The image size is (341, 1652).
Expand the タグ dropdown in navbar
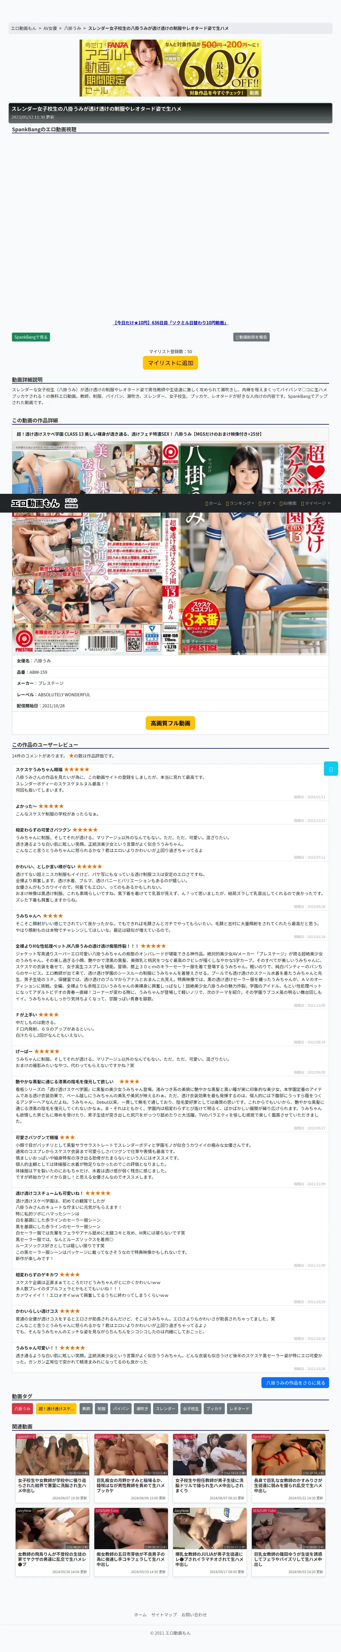[267, 503]
